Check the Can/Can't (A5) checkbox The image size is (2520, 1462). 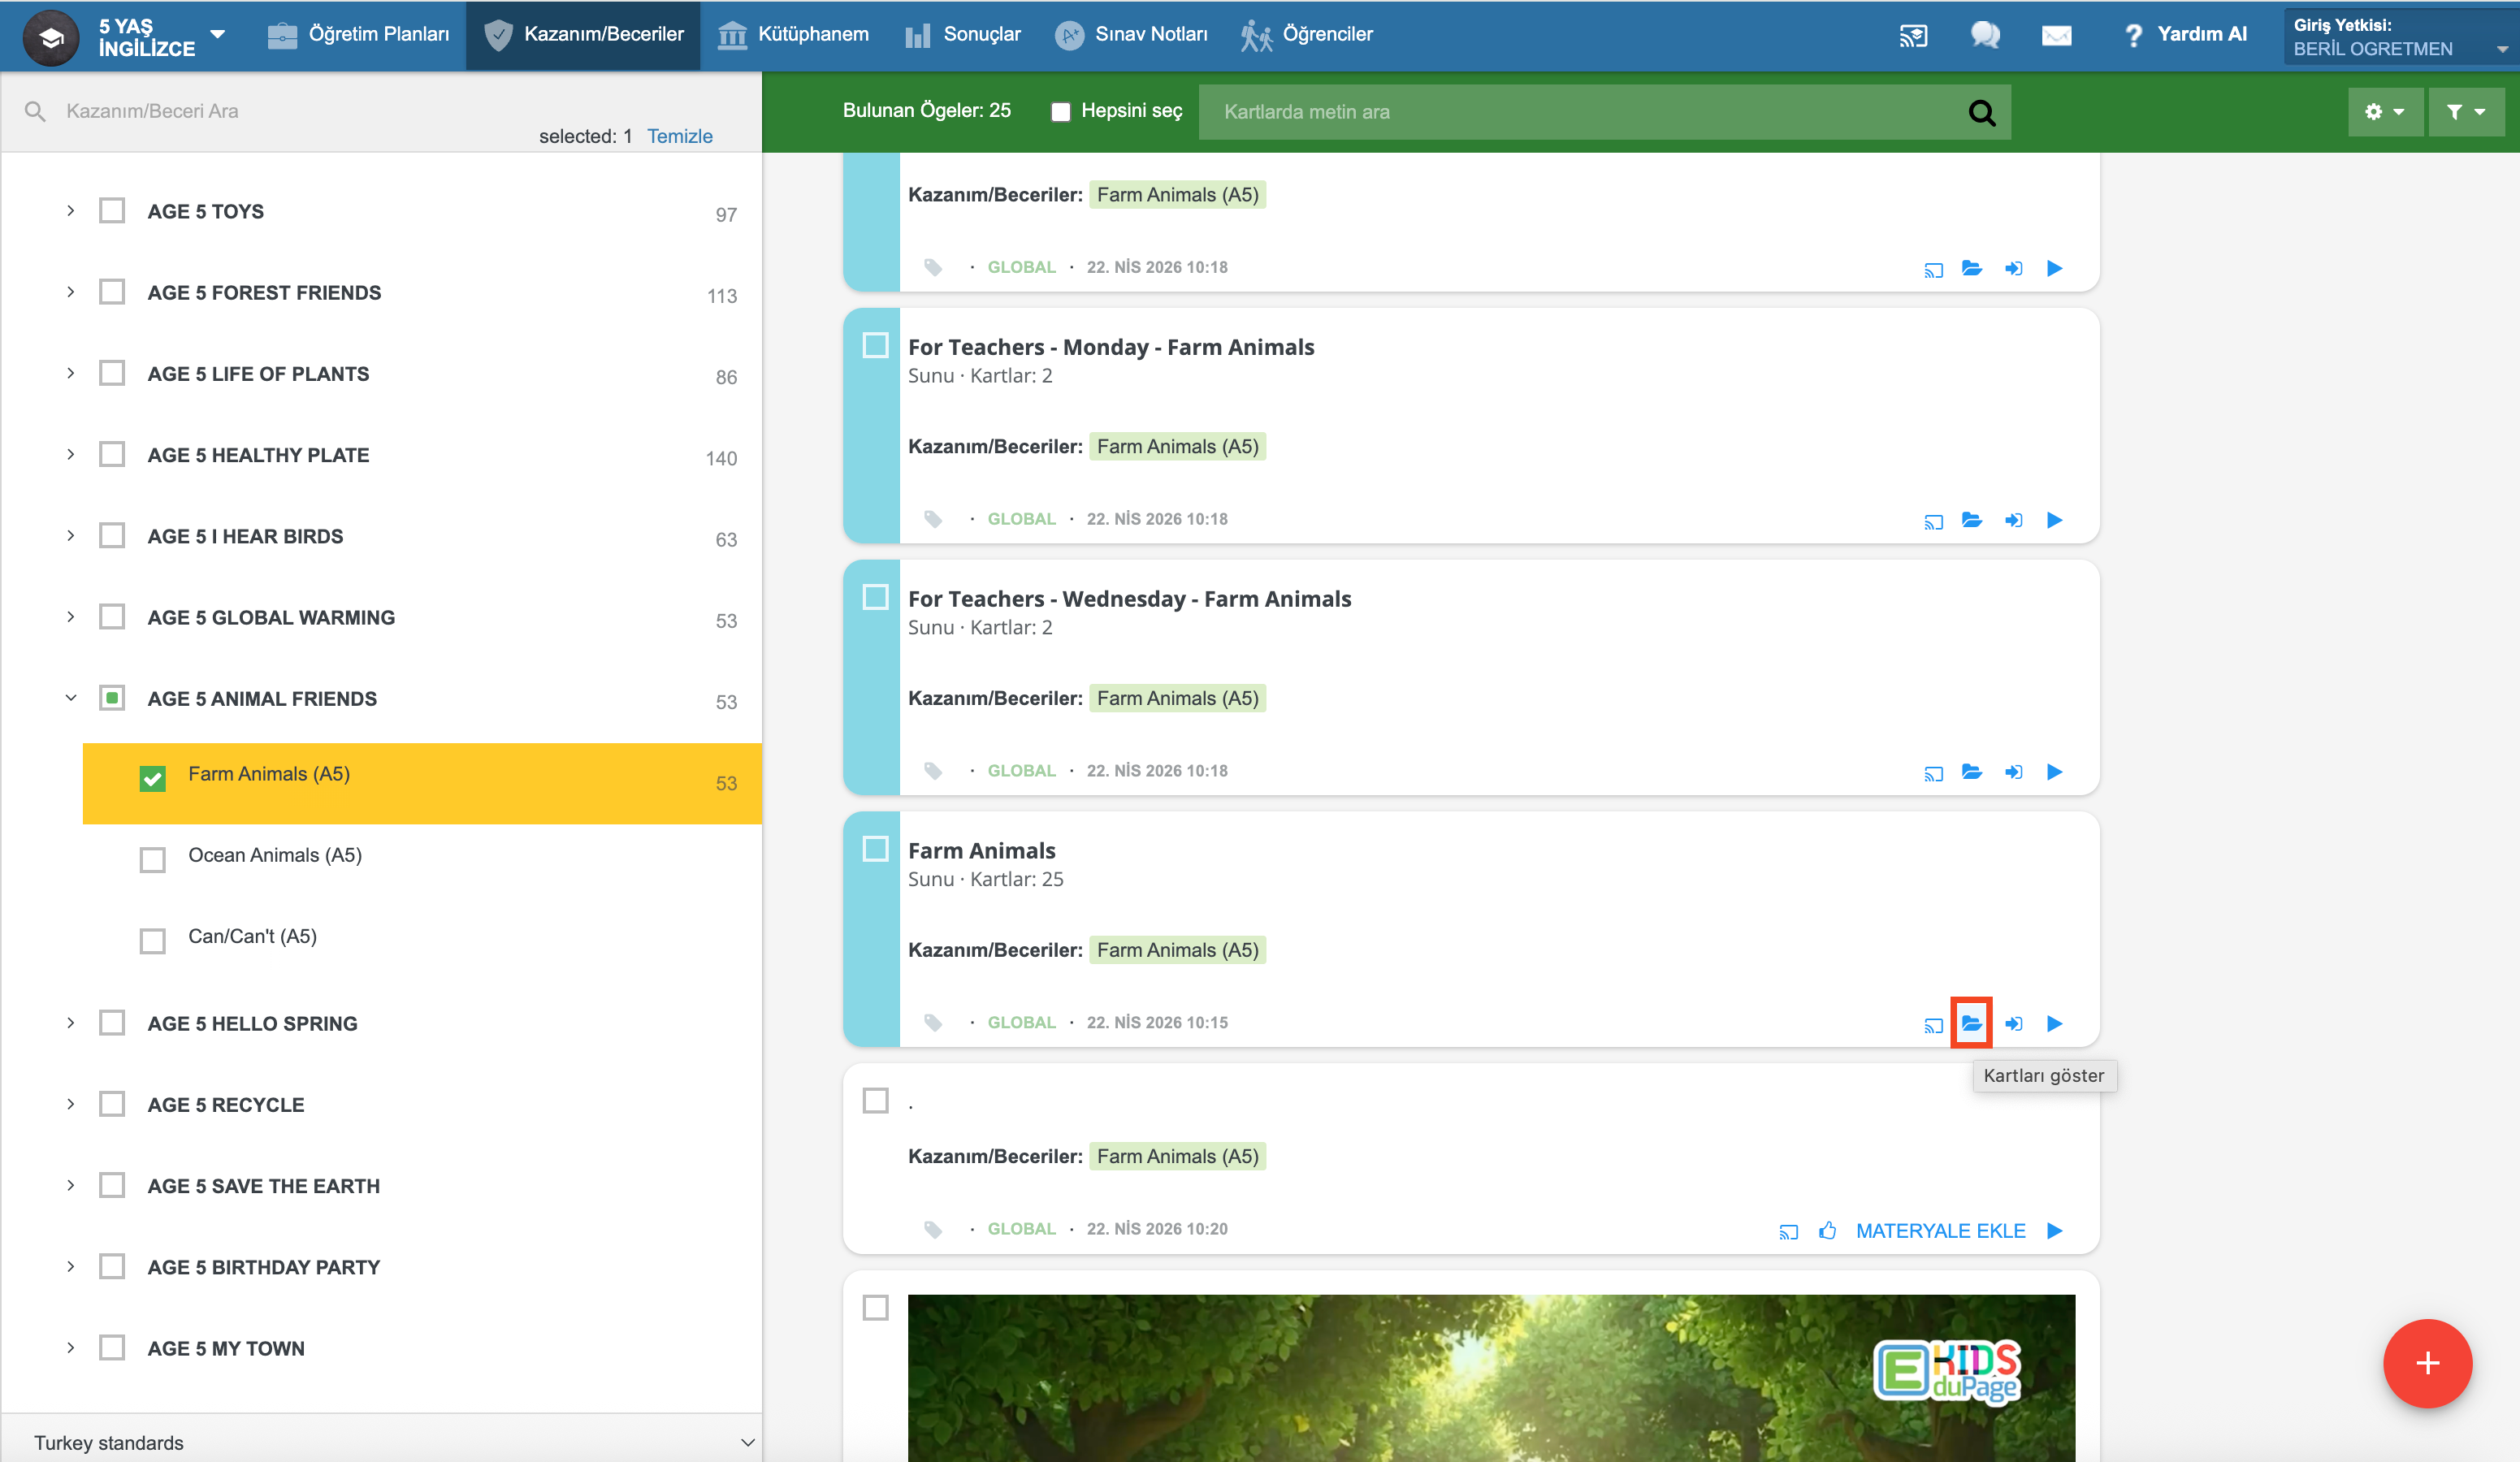pyautogui.click(x=152, y=941)
